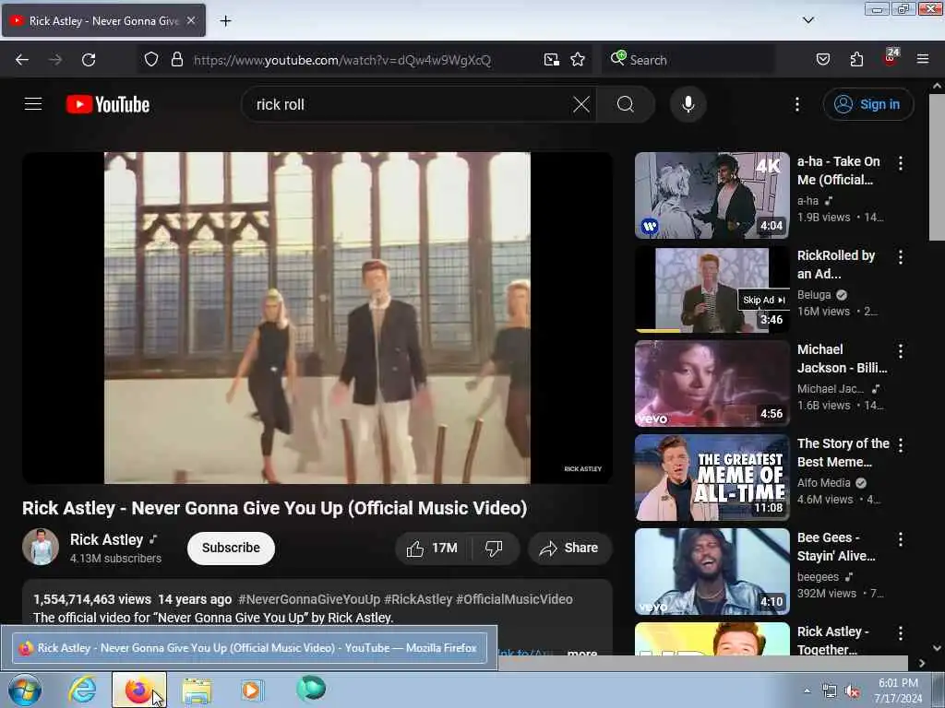Open Windows Explorer folder on taskbar
This screenshot has height=708, width=945.
[x=197, y=690]
